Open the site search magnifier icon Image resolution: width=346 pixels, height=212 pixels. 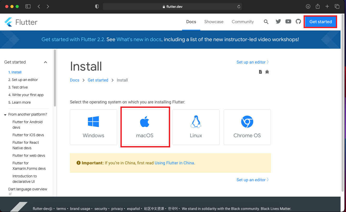(266, 22)
